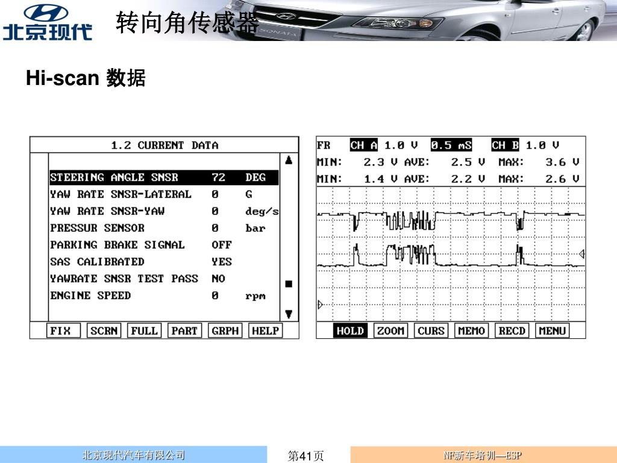Click the scrollbar position block
This screenshot has width=617, height=463.
289,284
